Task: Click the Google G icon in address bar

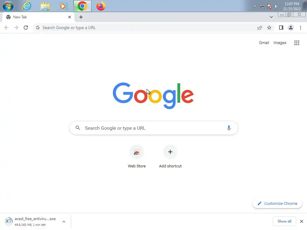Action: (x=38, y=28)
